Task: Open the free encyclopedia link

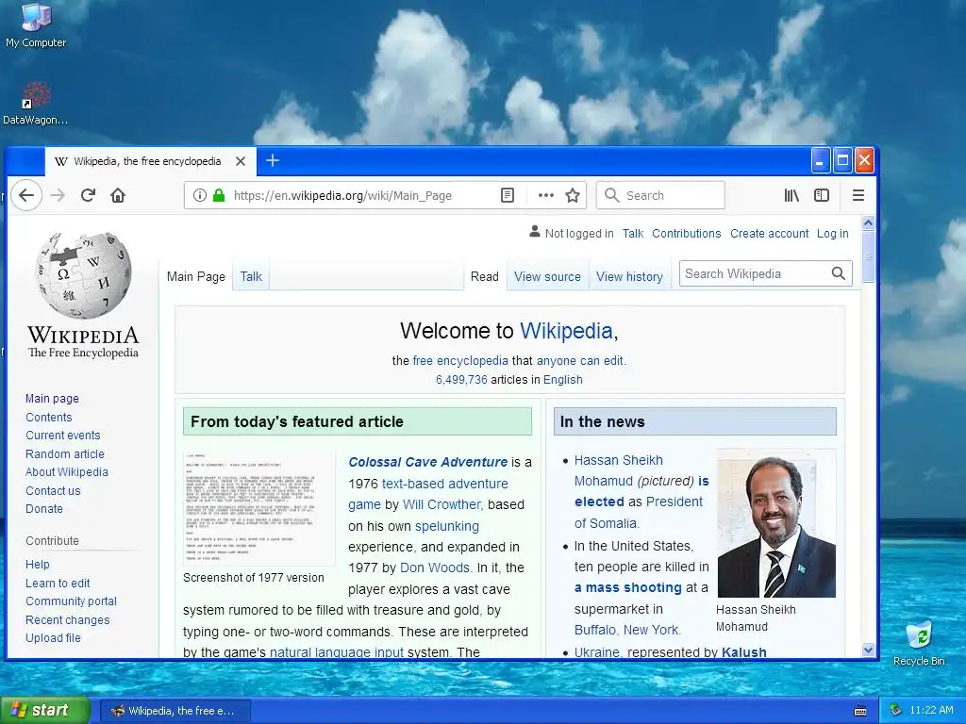Action: (x=460, y=361)
